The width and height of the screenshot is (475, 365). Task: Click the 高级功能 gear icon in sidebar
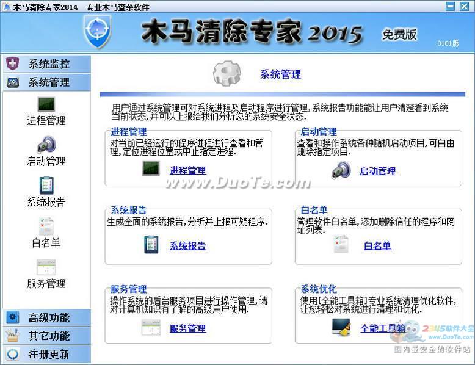12,317
